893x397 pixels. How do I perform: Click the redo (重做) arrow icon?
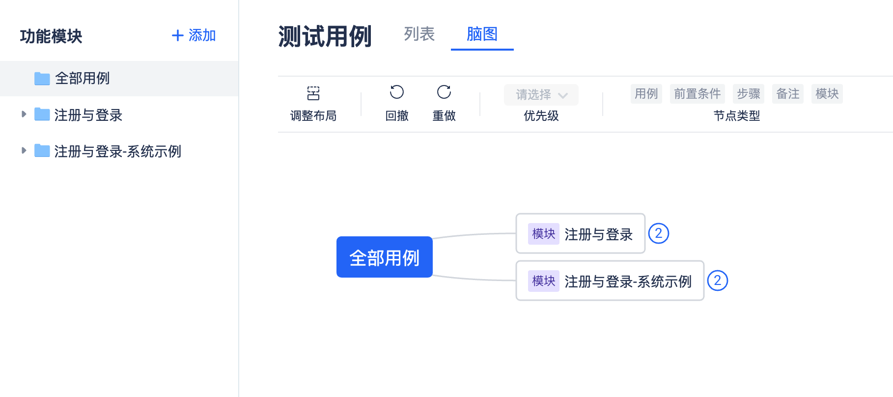tap(444, 92)
